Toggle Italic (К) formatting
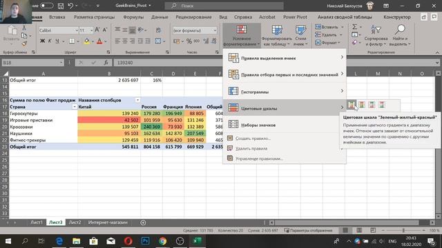Image resolution: width=442 pixels, height=248 pixels. coord(50,41)
